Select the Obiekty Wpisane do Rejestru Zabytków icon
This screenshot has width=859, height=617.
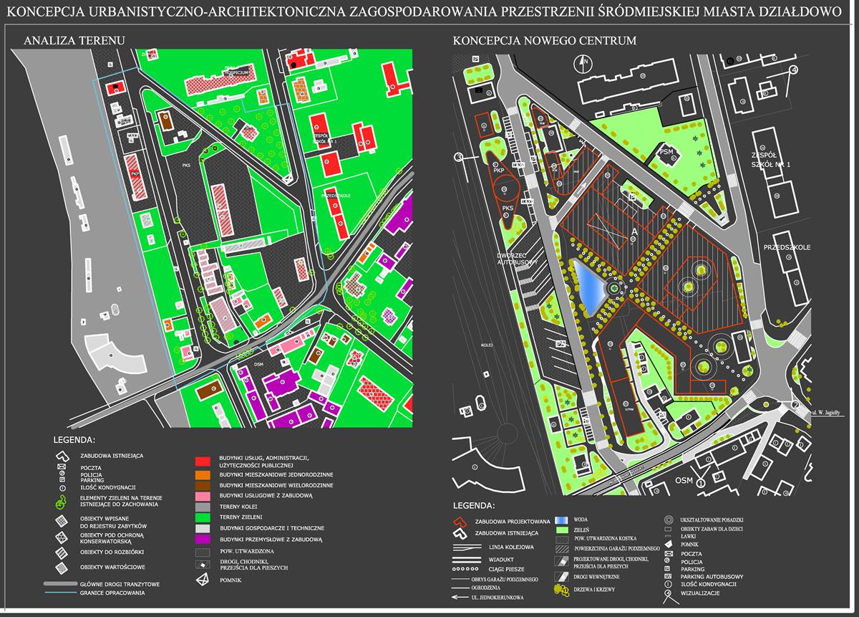[63, 520]
